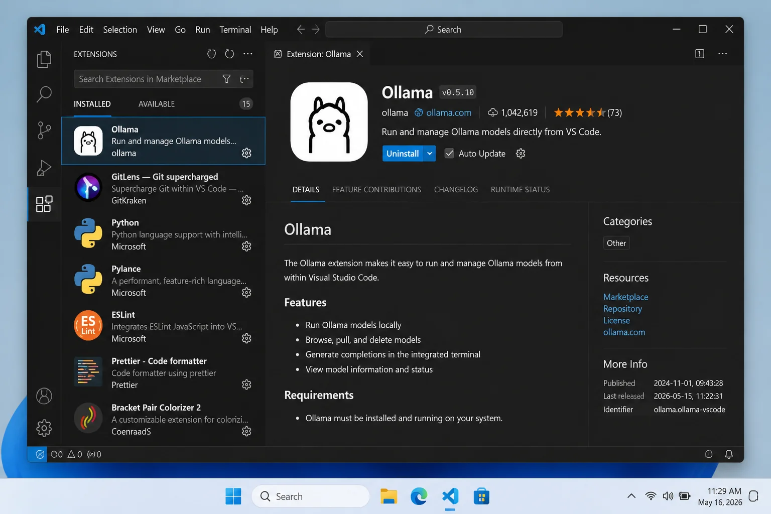Screen dimensions: 771x514
Task: Open File Explorer from the taskbar
Action: [x=389, y=496]
